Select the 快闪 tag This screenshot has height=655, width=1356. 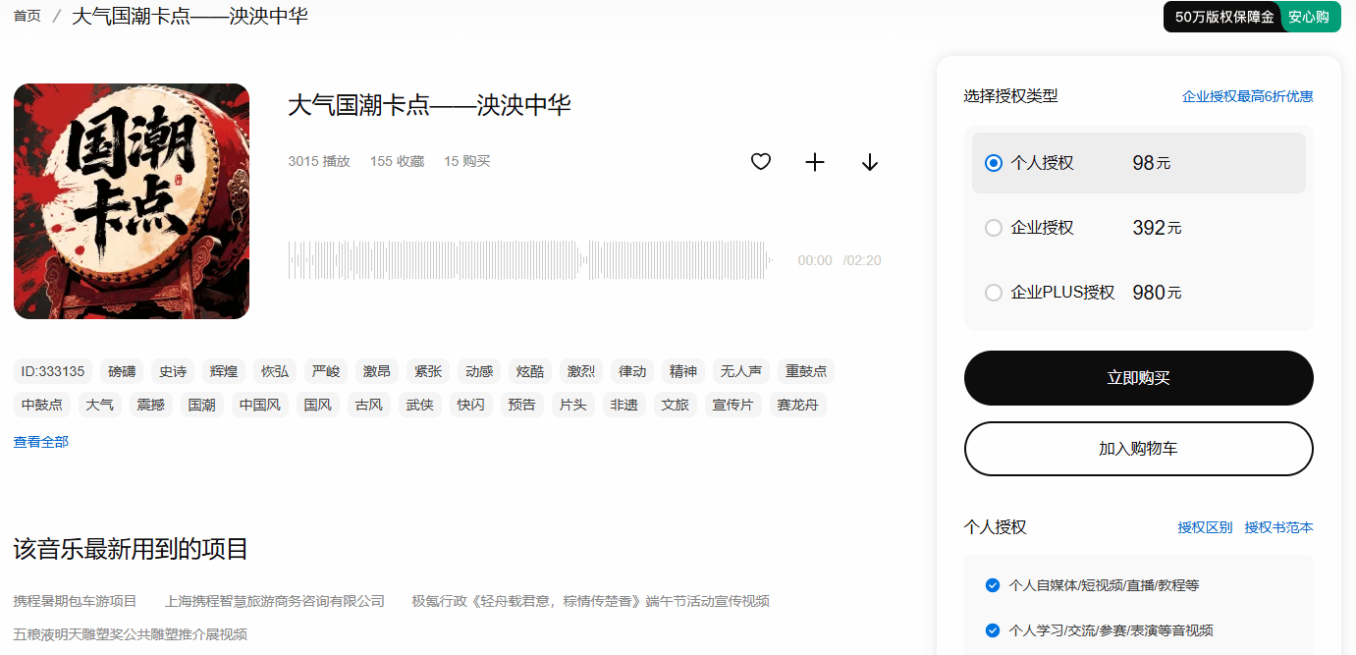tap(471, 405)
